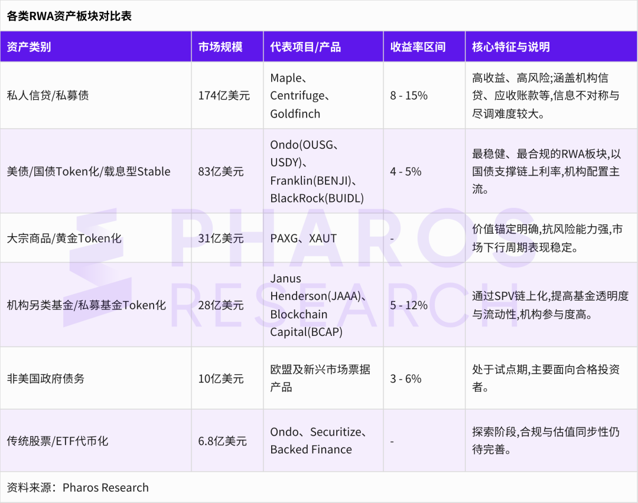The width and height of the screenshot is (638, 503).
Task: Select the 非美国政府债务 row label
Action: click(45, 378)
